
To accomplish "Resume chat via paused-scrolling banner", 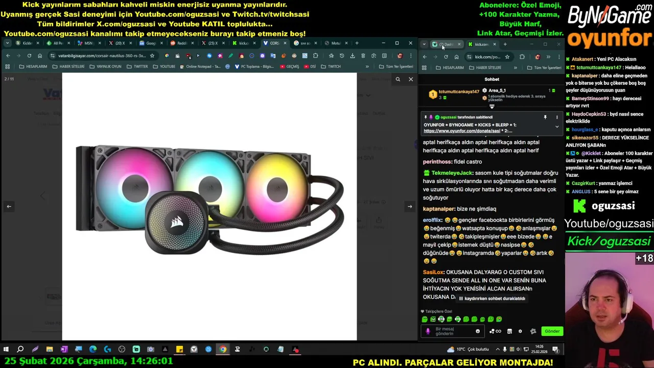I will (492, 298).
